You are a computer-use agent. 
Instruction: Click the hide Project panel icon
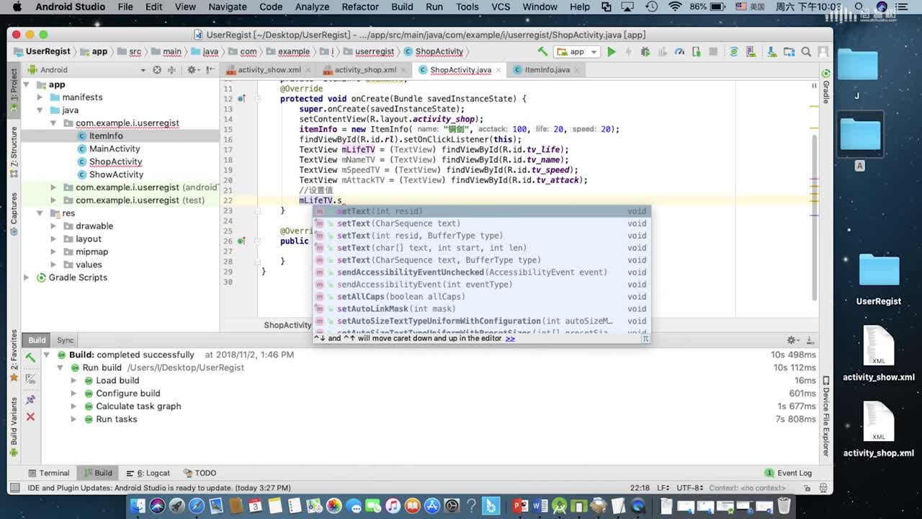click(210, 70)
